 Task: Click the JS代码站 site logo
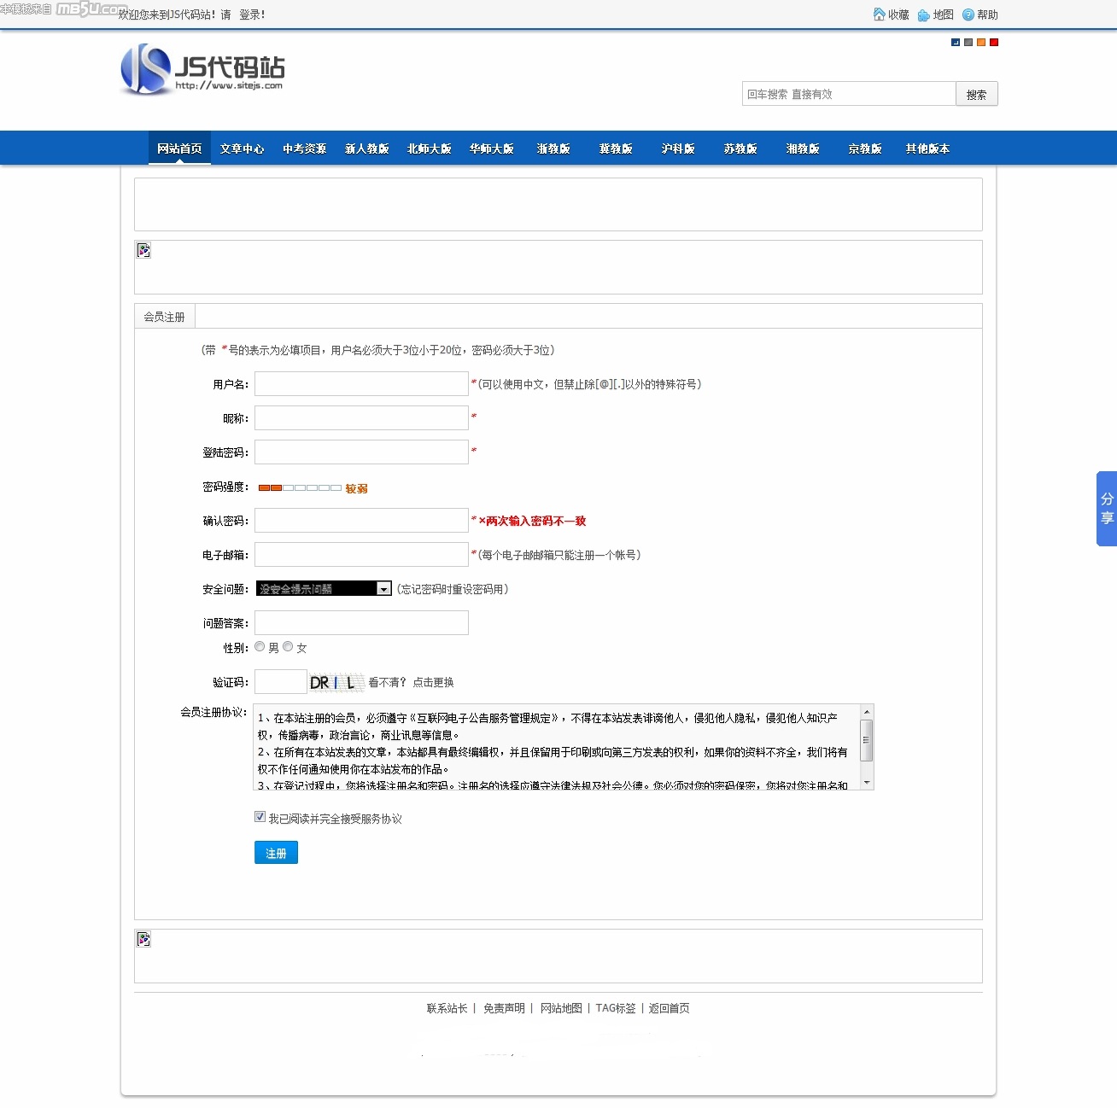coord(202,69)
